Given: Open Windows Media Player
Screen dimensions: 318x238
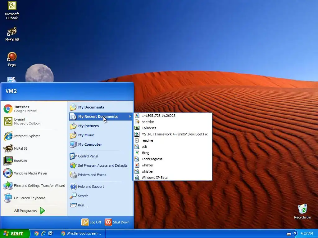Looking at the screenshot, I should pyautogui.click(x=34, y=173).
